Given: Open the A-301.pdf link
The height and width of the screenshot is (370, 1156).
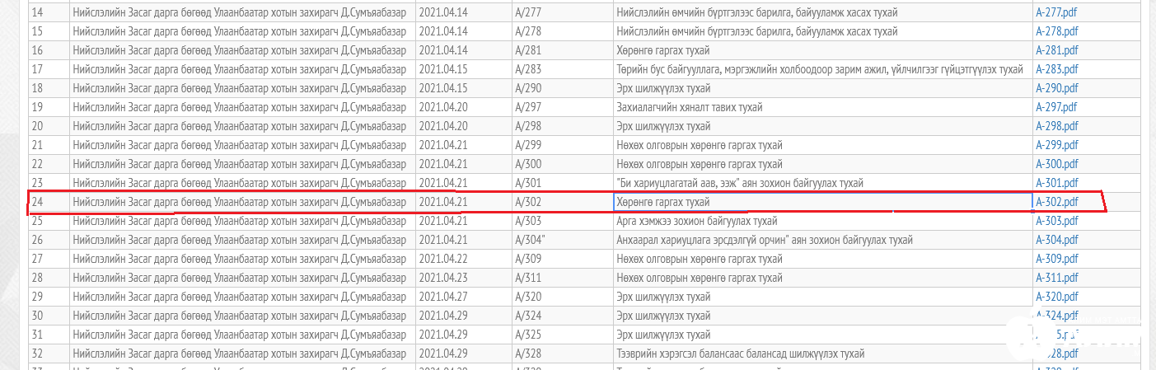Looking at the screenshot, I should (x=1056, y=183).
